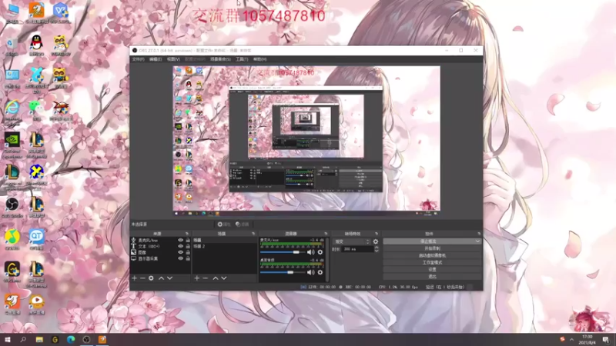The height and width of the screenshot is (346, 616).
Task: Open the Windows notification center
Action: pyautogui.click(x=606, y=339)
